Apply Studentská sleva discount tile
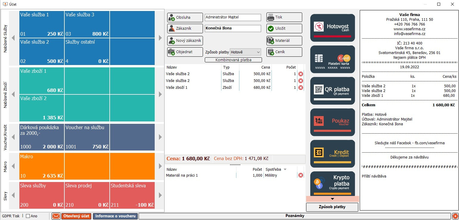This screenshot has height=220, width=459. click(x=132, y=195)
